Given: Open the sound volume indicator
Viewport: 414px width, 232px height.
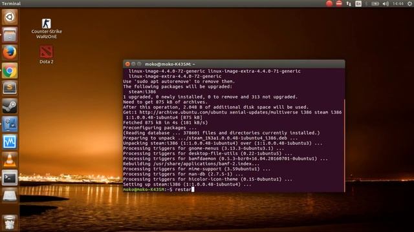Looking at the screenshot, I should click(386, 3).
